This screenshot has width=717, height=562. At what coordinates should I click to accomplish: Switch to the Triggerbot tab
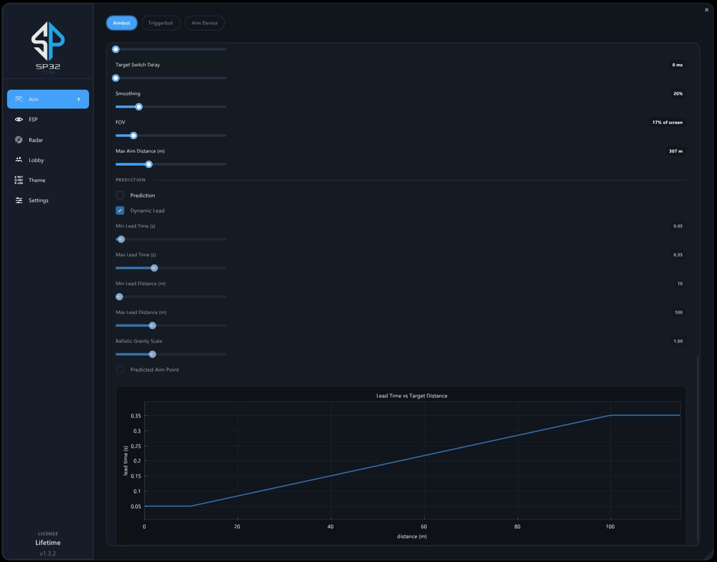pos(161,23)
